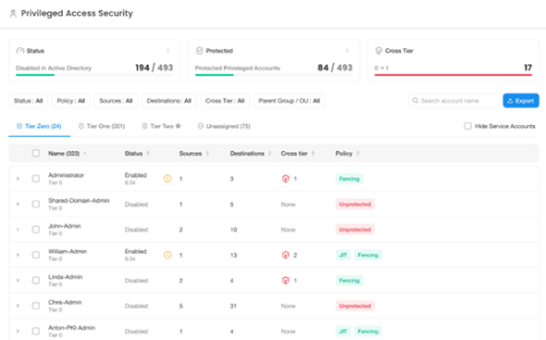Screen dimensions: 546x340
Task: Expand the John-Admin row
Action: tap(18, 230)
